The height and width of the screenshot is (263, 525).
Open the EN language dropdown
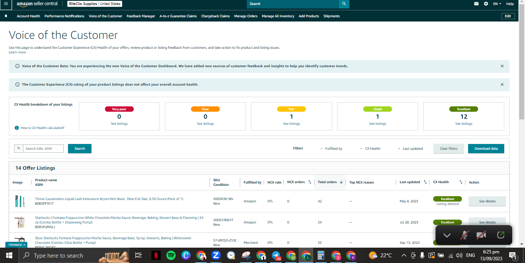pos(497,4)
